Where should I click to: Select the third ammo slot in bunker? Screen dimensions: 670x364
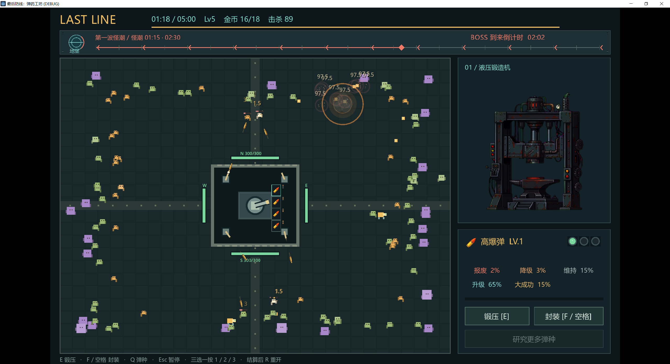(x=276, y=214)
